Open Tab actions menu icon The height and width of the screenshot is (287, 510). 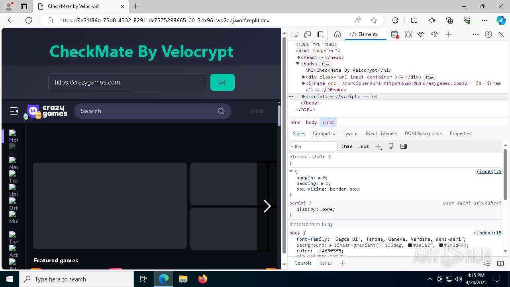[x=24, y=6]
